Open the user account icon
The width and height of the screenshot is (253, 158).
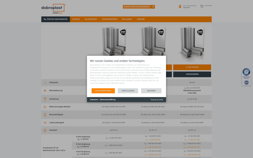(180, 6)
